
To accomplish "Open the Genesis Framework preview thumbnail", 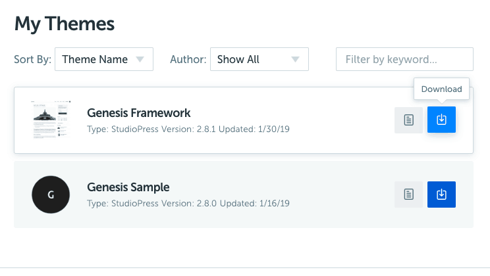I will coord(51,120).
